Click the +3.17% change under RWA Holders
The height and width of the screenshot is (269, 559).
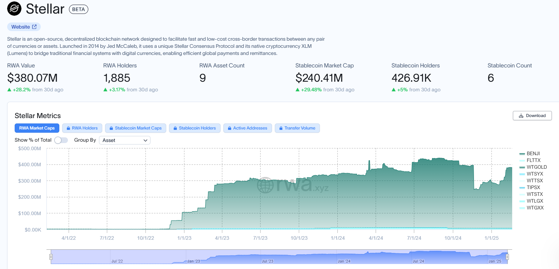point(117,90)
